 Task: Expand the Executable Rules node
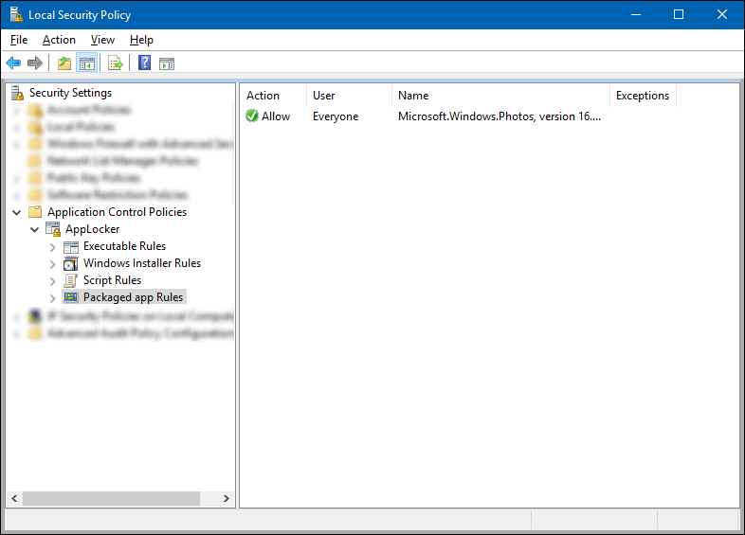tap(53, 246)
